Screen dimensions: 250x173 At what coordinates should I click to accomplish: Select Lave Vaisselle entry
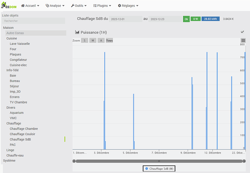pos(20,44)
